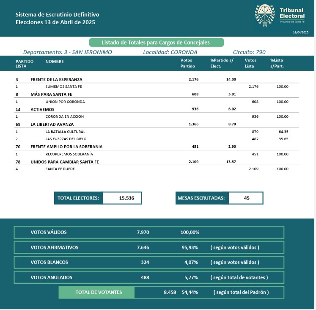Select the 'FRENTE DE LA ESPERANZA' party row
The width and height of the screenshot is (316, 310).
pyautogui.click(x=157, y=80)
